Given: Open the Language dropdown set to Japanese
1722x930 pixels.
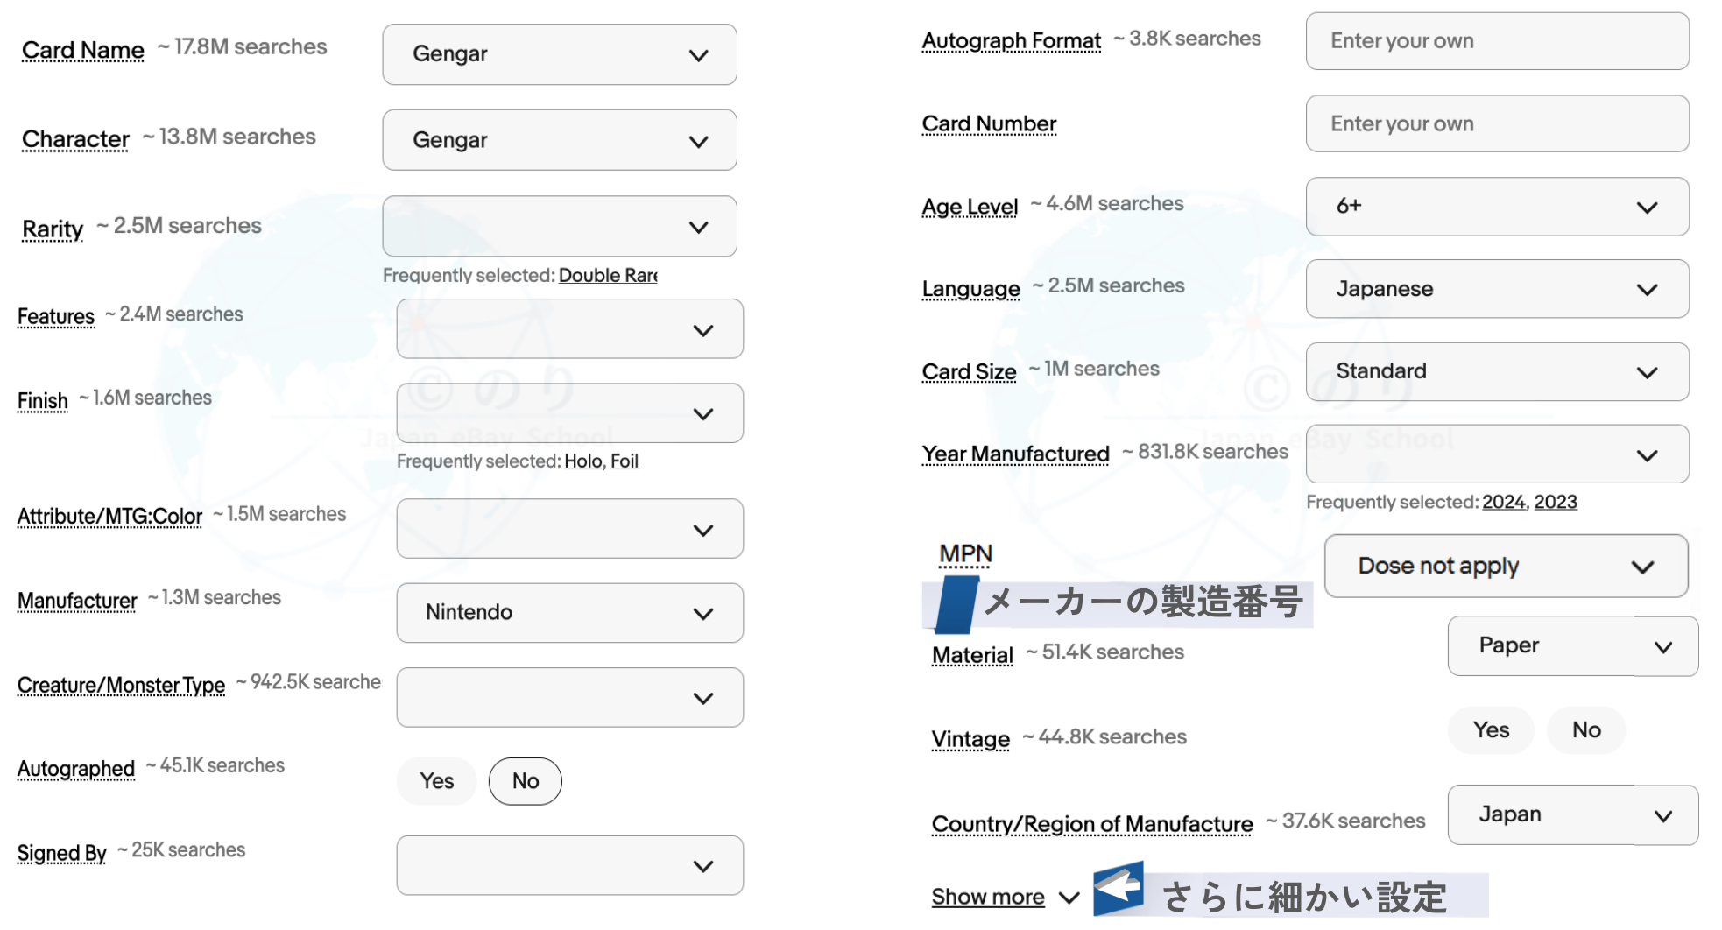Looking at the screenshot, I should pyautogui.click(x=1496, y=289).
